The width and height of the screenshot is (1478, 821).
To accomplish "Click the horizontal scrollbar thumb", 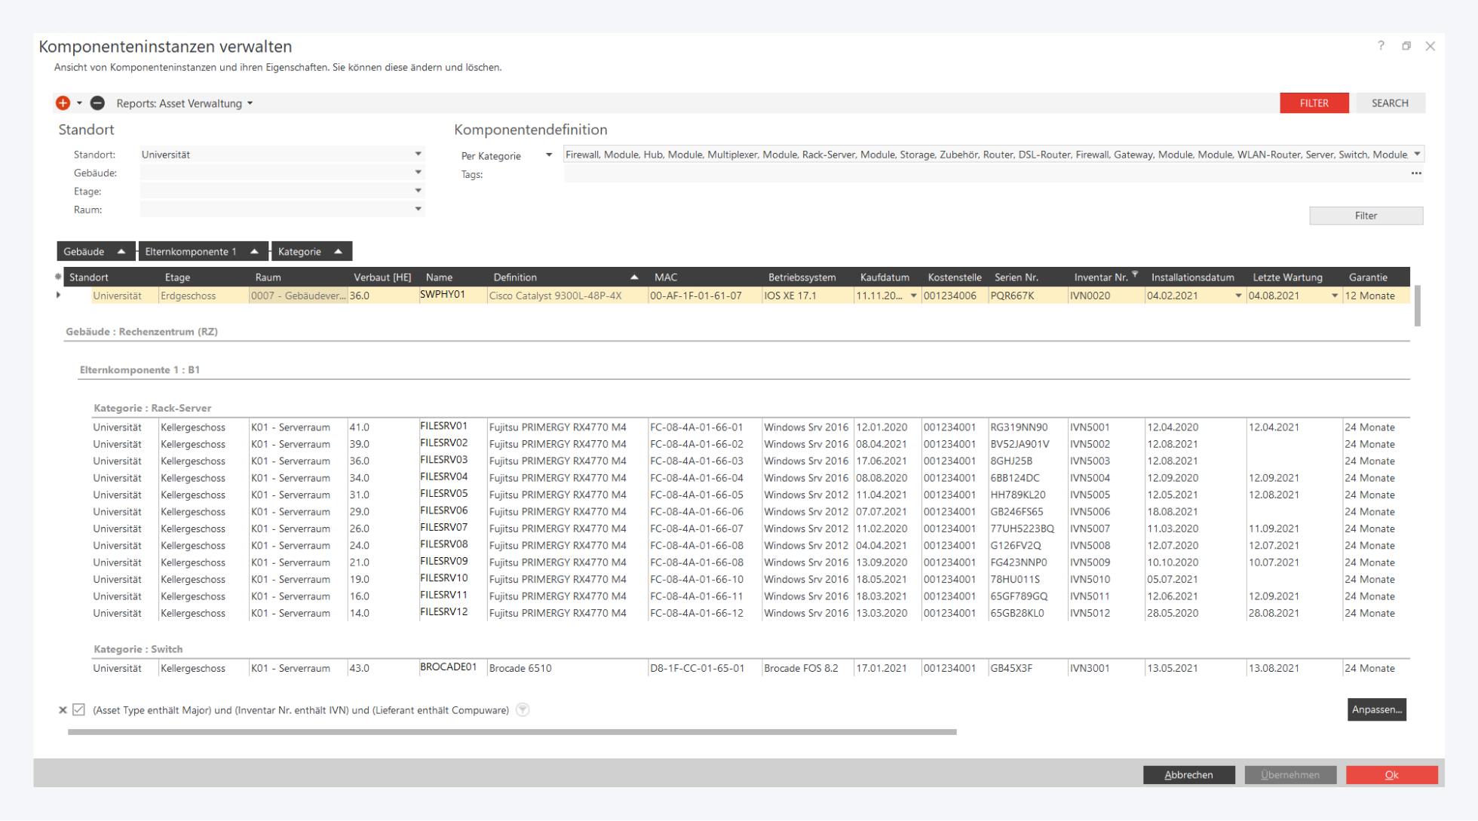I will [512, 732].
